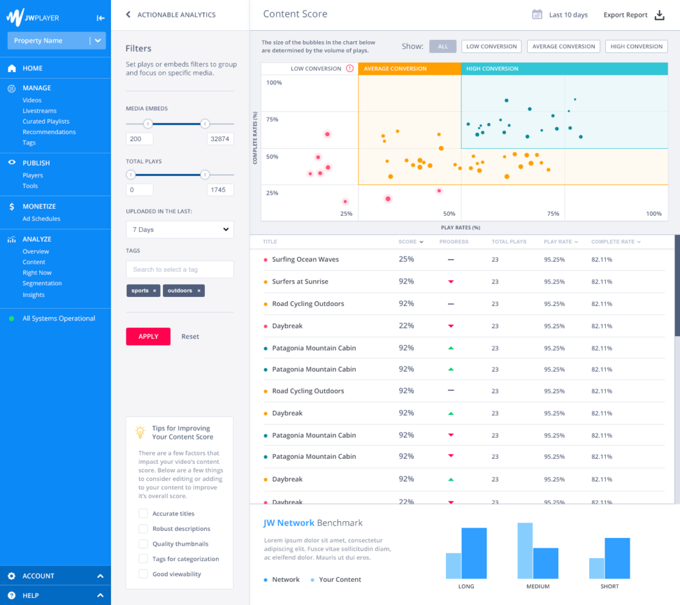Open the calendar icon beside Last 10 days
The height and width of the screenshot is (605, 680).
(x=537, y=15)
